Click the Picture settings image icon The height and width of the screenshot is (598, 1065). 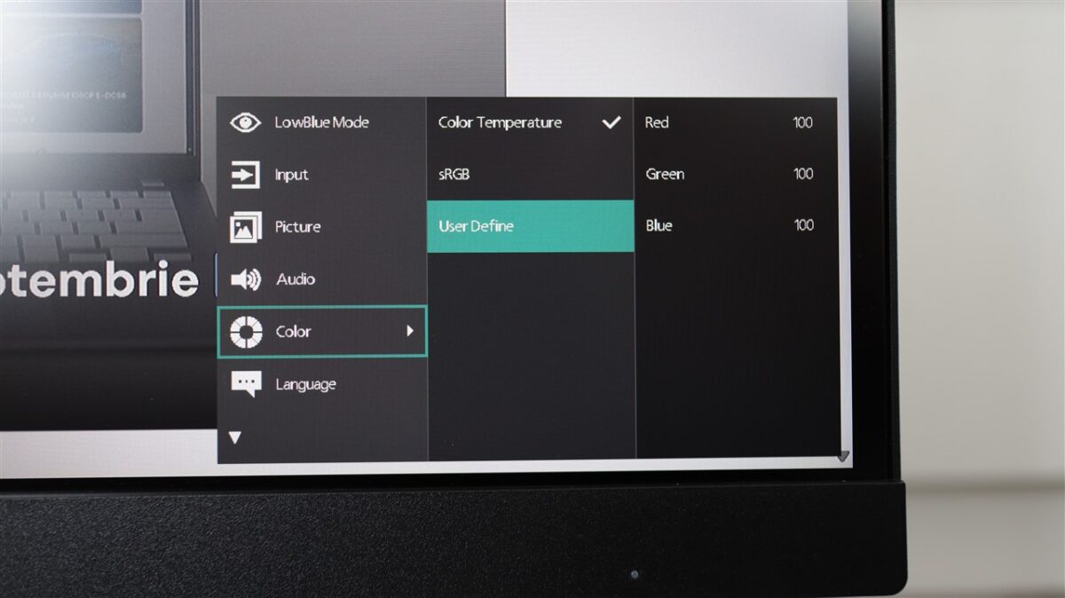245,227
